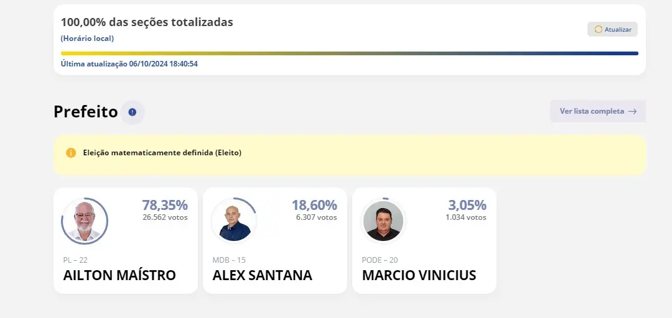Click the refresh icon inside Atualizar
The image size is (672, 318).
pyautogui.click(x=599, y=29)
